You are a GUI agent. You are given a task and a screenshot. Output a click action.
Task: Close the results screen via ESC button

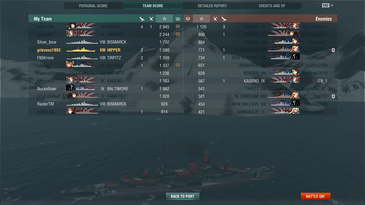click(328, 5)
